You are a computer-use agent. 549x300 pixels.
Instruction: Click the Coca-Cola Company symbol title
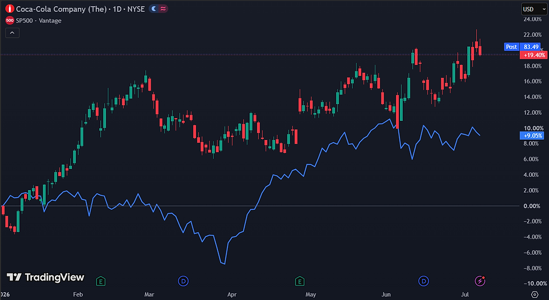tap(61, 9)
